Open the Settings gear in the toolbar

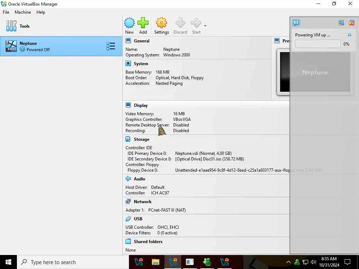(x=161, y=23)
